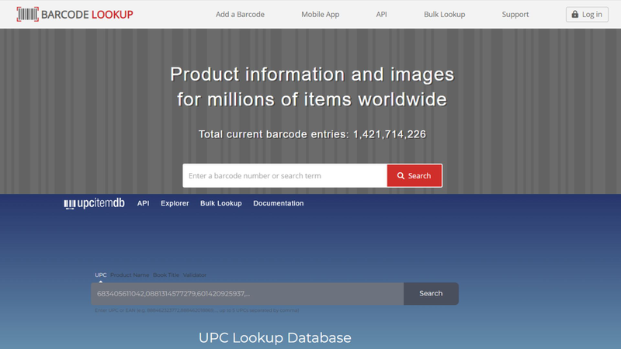Screen dimensions: 621x349
Task: Open the upcitemdb Explorer page
Action: (175, 203)
